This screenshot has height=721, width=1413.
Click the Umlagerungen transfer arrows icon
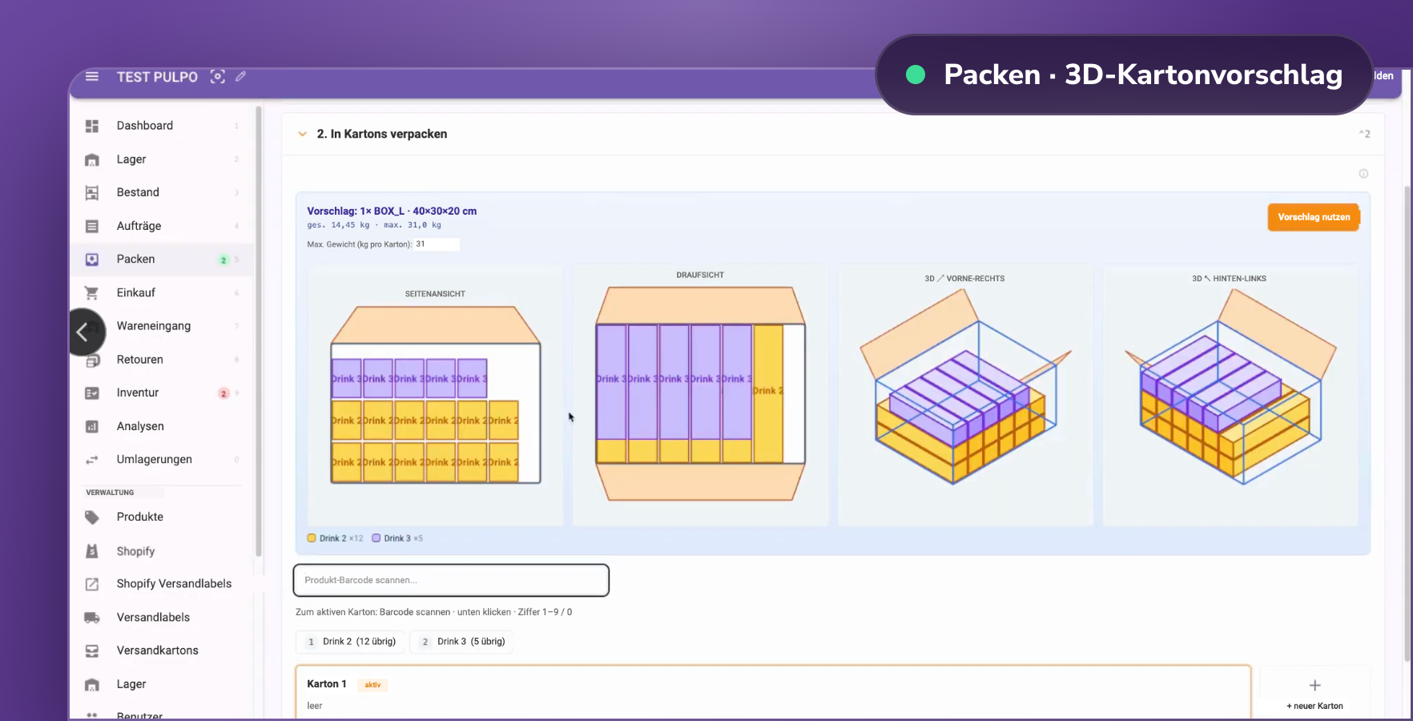pos(92,460)
